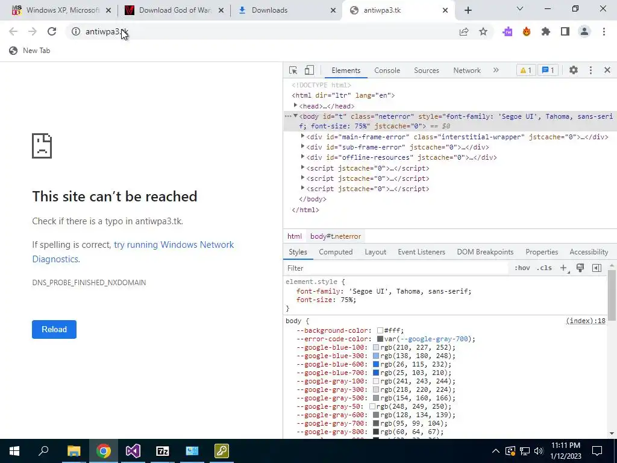The width and height of the screenshot is (617, 463).
Task: Open 7-Zip from the taskbar
Action: [162, 451]
